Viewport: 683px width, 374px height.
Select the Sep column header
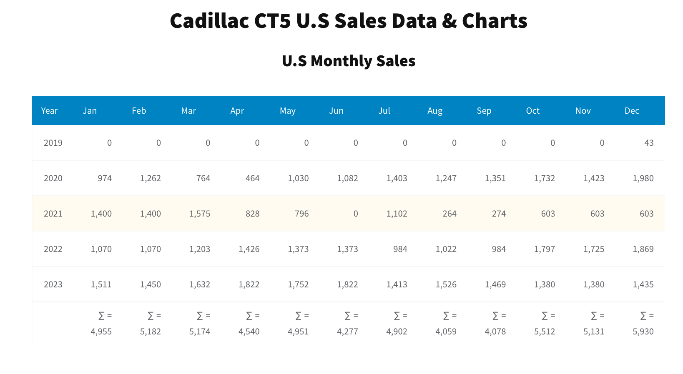tap(484, 111)
